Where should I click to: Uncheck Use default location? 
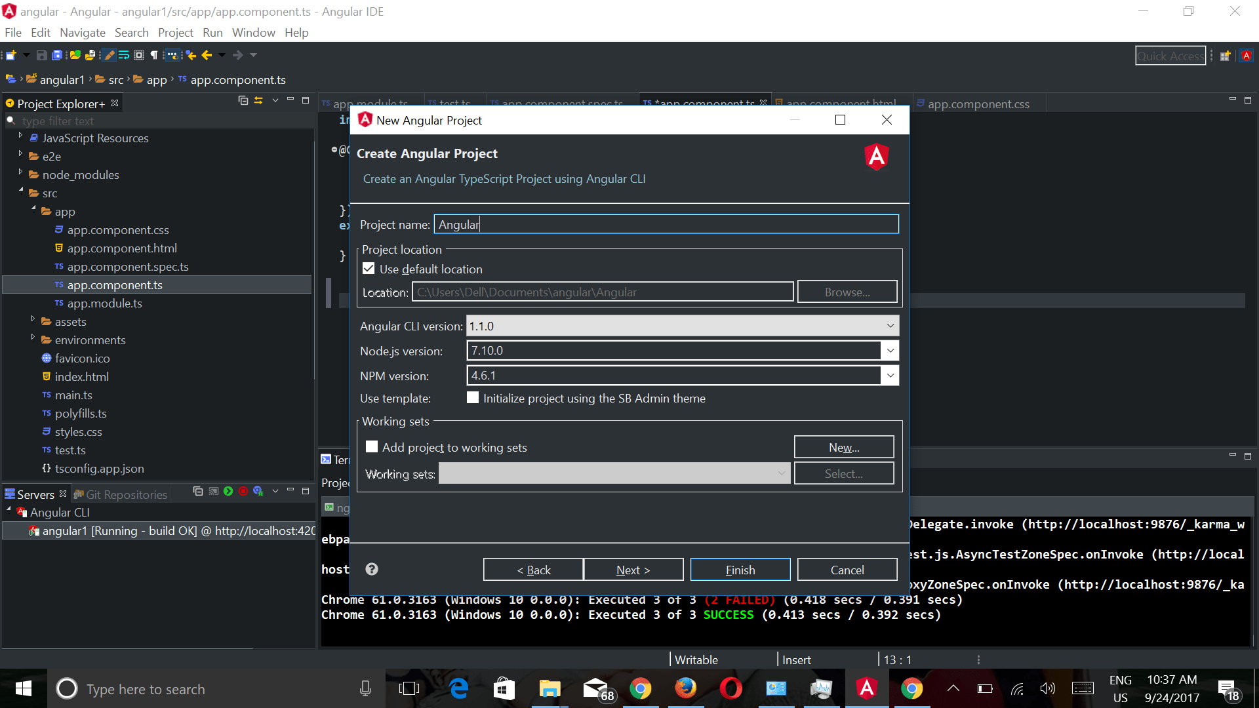click(369, 268)
